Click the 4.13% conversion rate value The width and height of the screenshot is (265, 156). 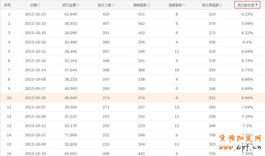click(247, 14)
